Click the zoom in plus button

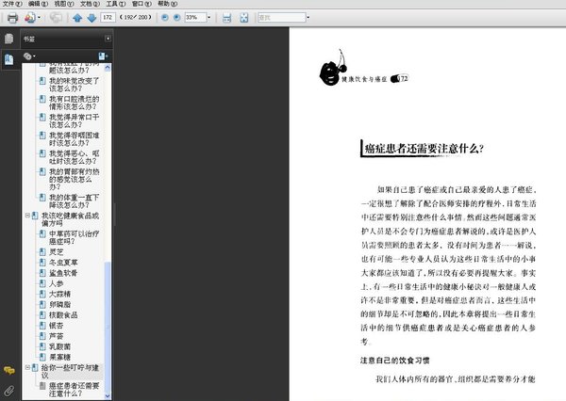tap(177, 17)
